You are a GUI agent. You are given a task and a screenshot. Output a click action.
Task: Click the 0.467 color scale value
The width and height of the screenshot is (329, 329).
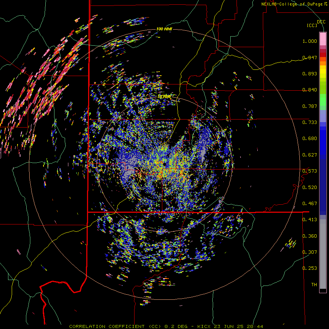coord(310,204)
